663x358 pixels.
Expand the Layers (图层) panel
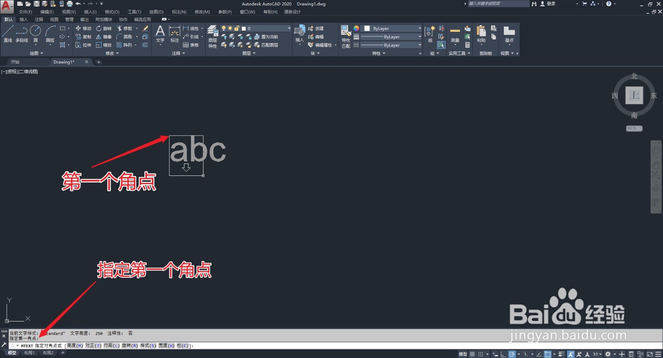249,53
